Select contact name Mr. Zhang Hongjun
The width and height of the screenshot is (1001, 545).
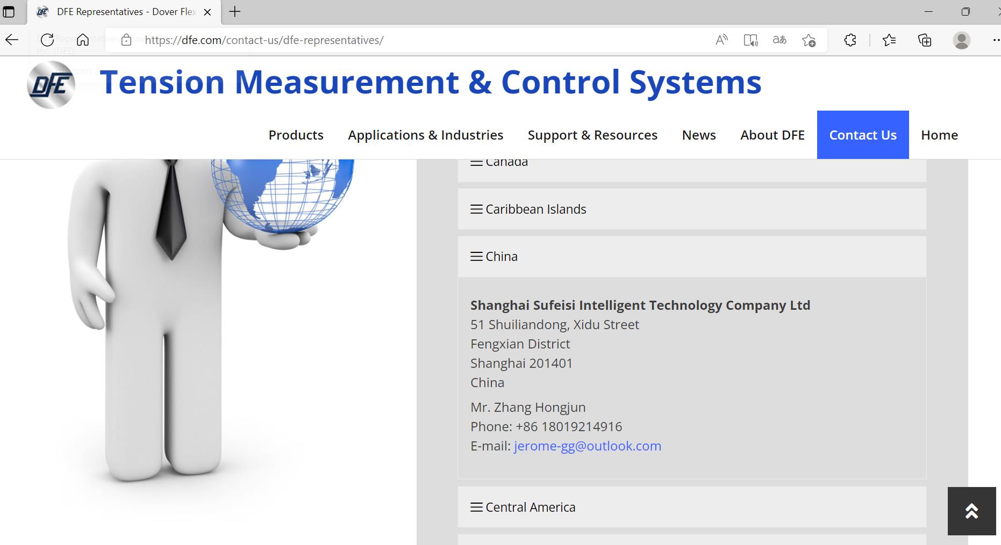pyautogui.click(x=528, y=408)
